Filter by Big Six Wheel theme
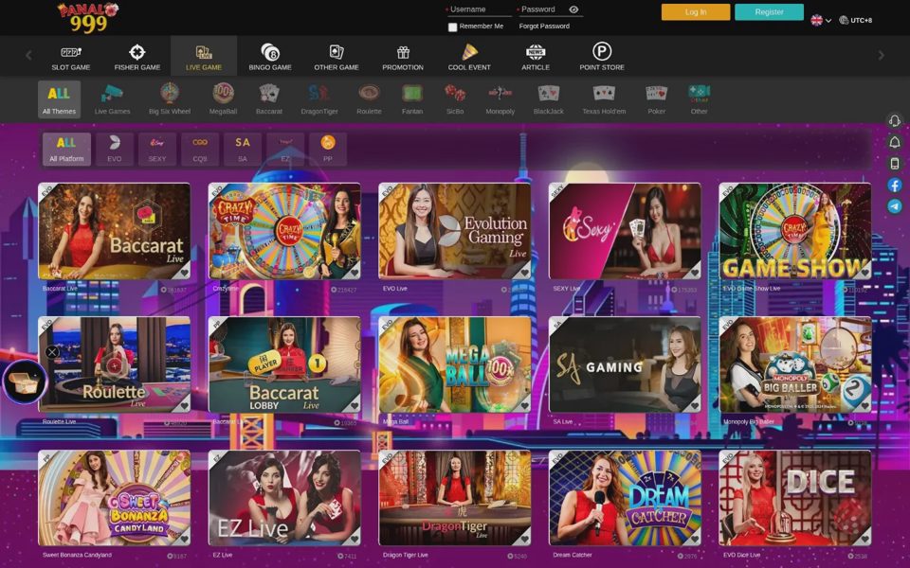910x568 pixels. tap(170, 99)
